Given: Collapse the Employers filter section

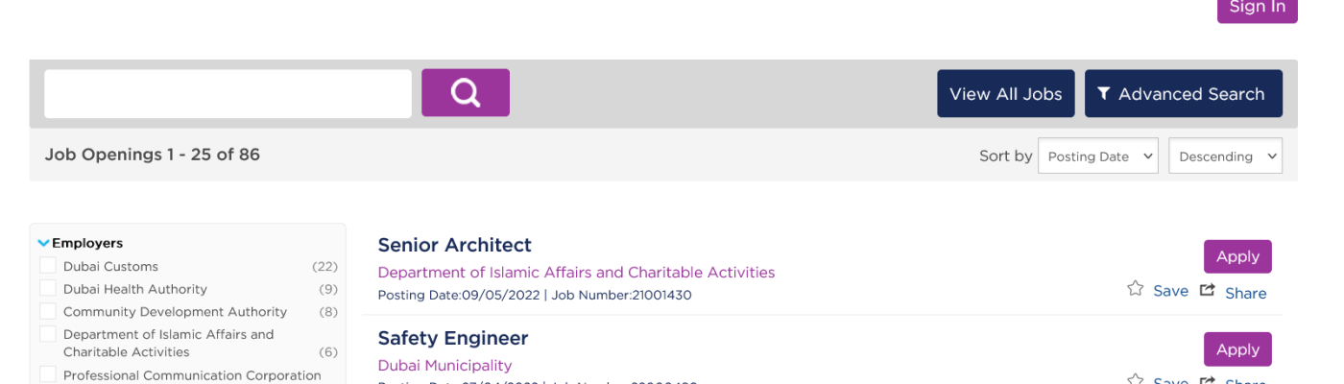Looking at the screenshot, I should (43, 244).
